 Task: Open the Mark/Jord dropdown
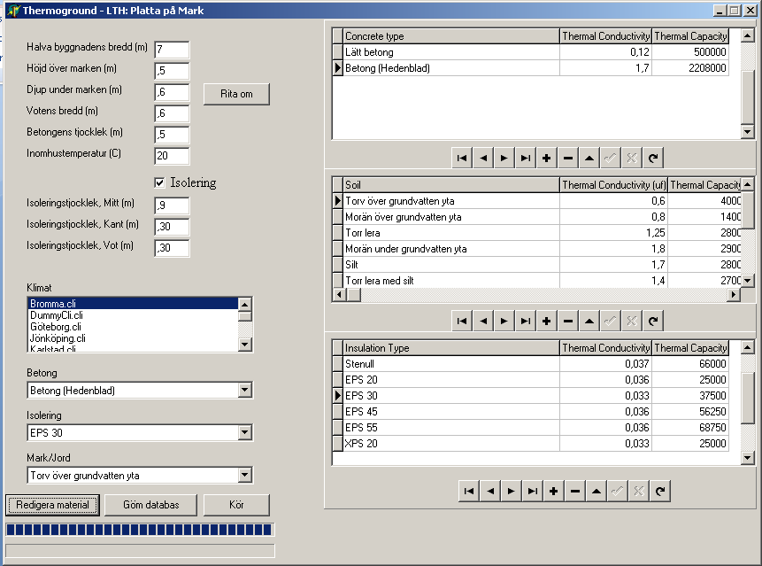(x=245, y=475)
